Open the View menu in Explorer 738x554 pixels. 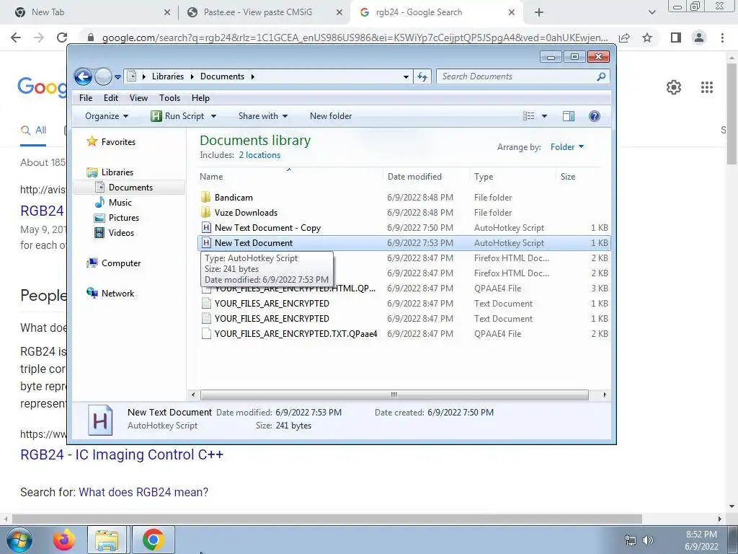(138, 98)
